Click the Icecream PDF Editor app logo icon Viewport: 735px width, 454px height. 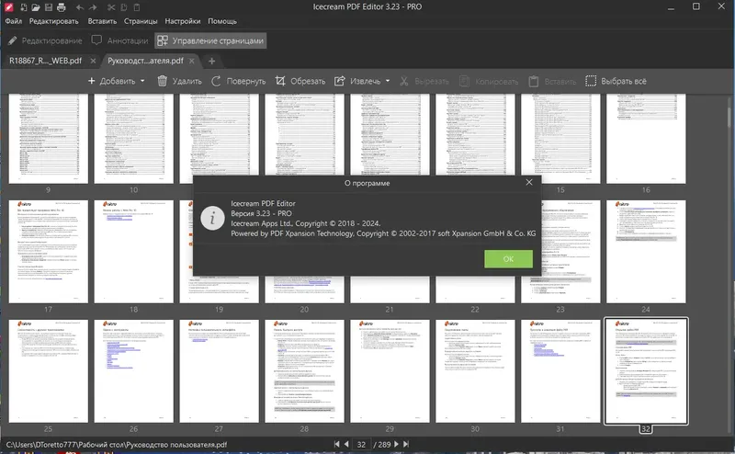click(8, 7)
